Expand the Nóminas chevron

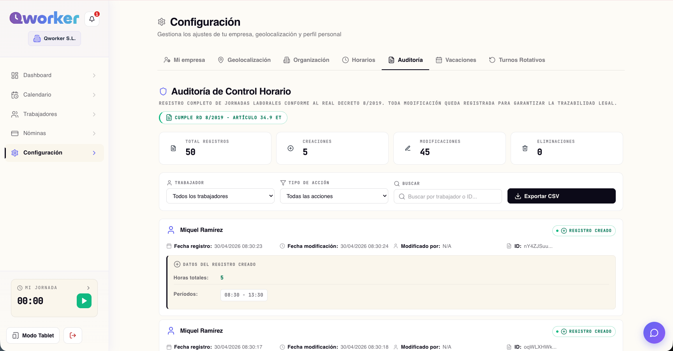(x=94, y=133)
